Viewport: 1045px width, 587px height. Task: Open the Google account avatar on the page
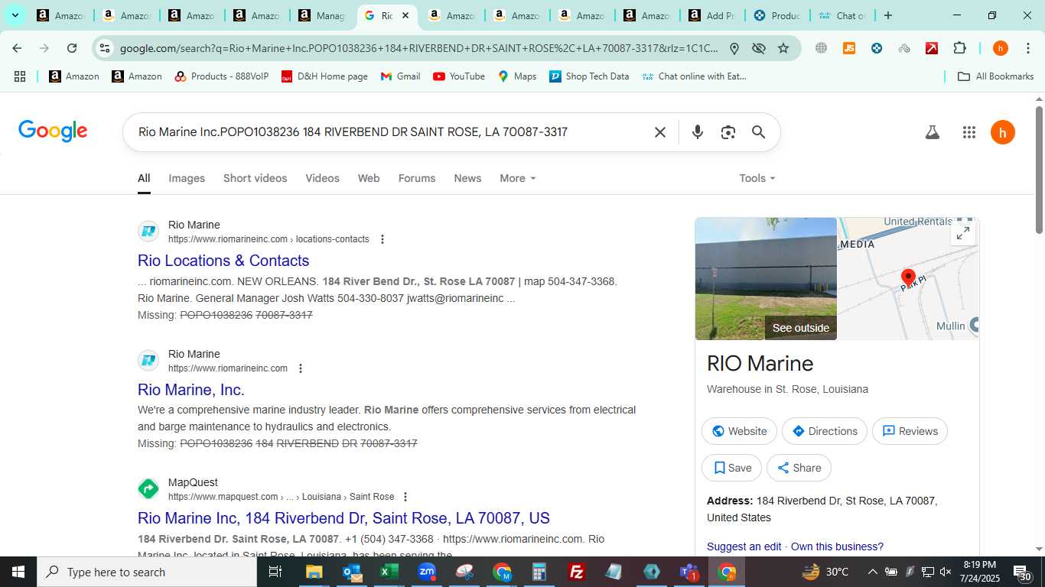[1003, 132]
